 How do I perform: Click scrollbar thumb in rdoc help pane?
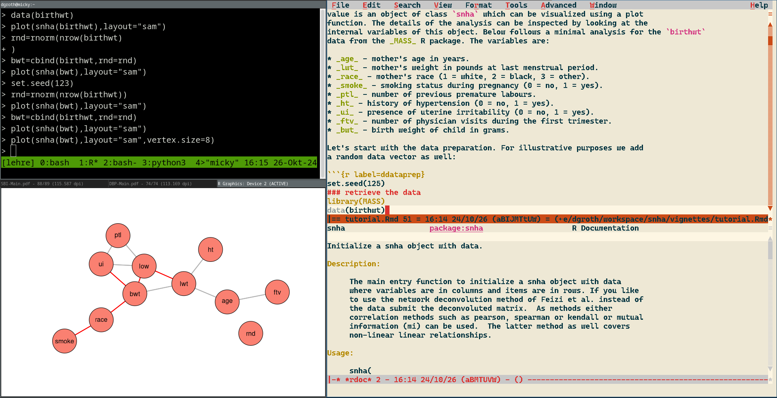[x=770, y=250]
